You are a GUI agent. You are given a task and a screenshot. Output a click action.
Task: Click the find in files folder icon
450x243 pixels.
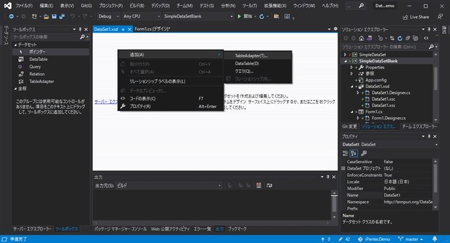pyautogui.click(x=277, y=17)
